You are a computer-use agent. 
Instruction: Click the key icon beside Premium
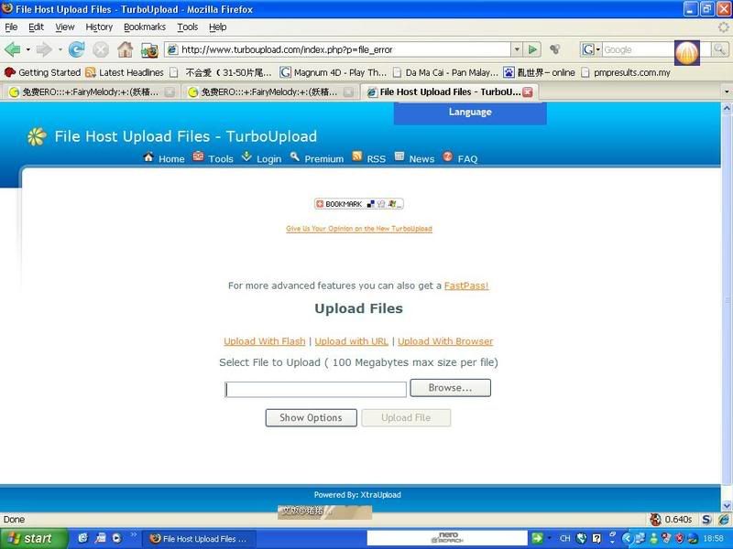[x=294, y=156]
